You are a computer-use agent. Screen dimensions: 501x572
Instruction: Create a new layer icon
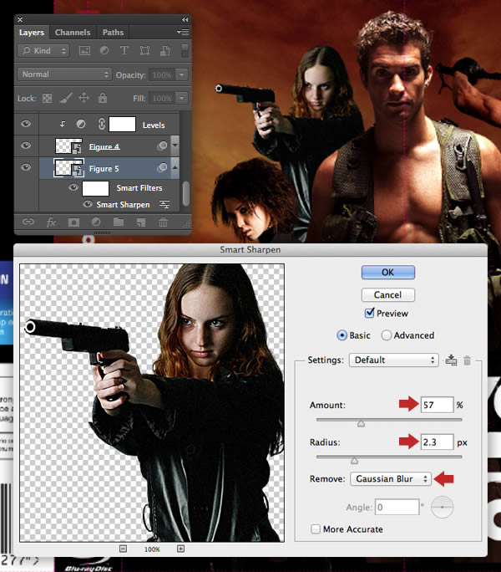tap(141, 222)
